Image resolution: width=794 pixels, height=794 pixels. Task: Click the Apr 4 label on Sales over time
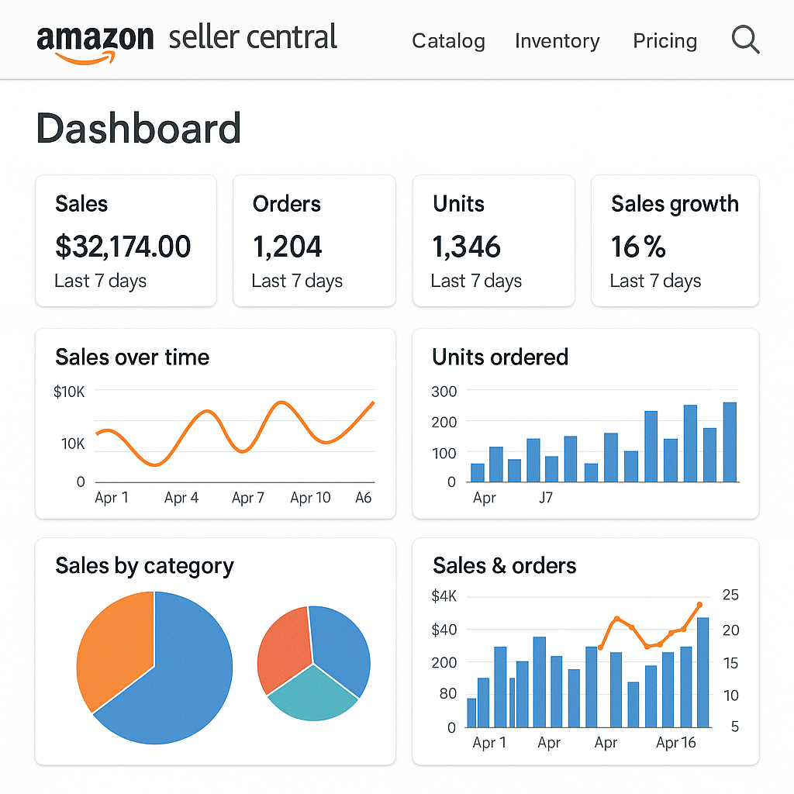pyautogui.click(x=181, y=498)
